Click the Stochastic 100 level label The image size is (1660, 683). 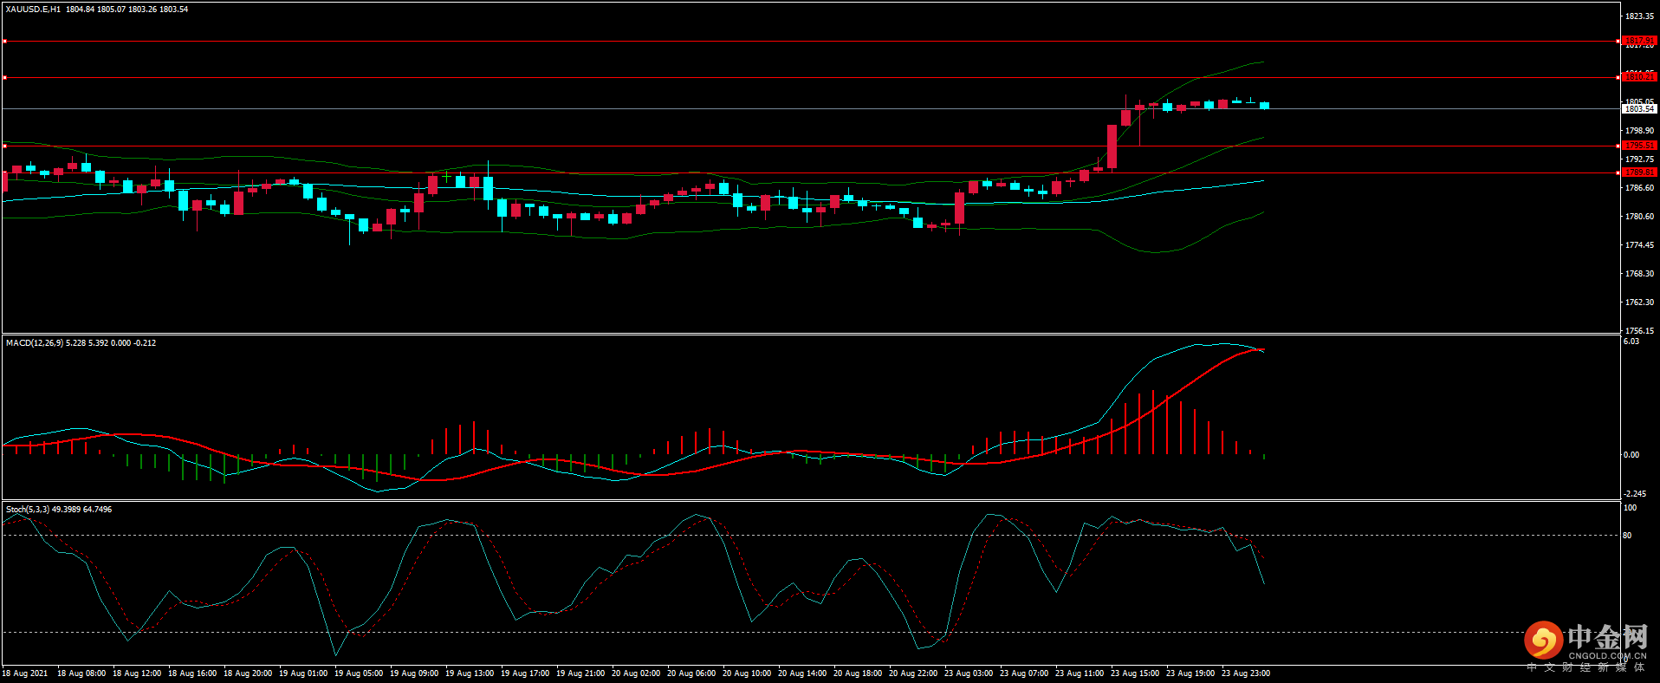(1630, 508)
